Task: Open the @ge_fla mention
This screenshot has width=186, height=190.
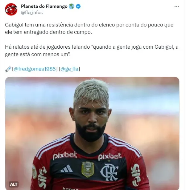Action: coord(69,69)
